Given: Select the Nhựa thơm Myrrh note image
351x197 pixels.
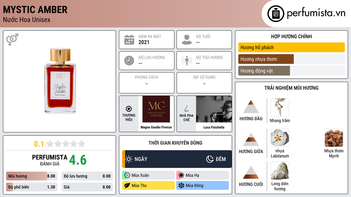Looking at the screenshot, I should click(334, 138).
